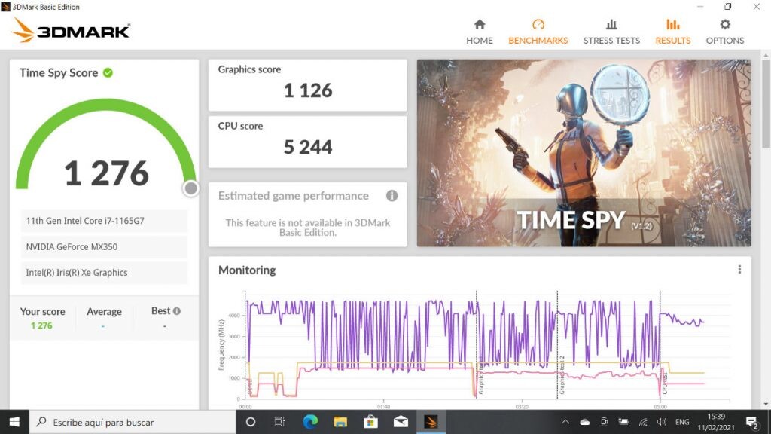771x434 pixels.
Task: Open the Windows Start menu
Action: pos(14,422)
